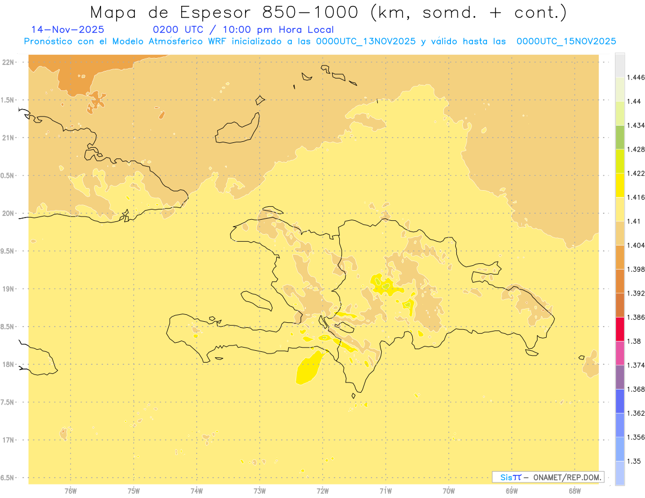645x498 pixels.
Task: Click the '0200 UTC / 10:00 pm Hora Local' time text
Action: (x=243, y=30)
